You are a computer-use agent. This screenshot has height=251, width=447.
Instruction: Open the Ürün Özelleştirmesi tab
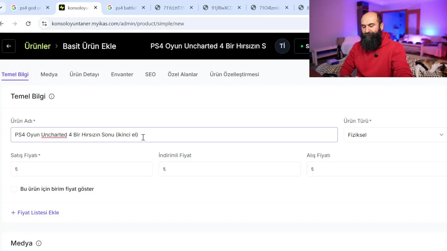point(234,74)
